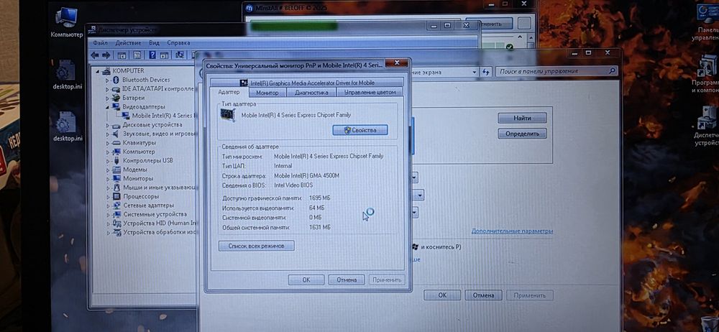Click the Forward arrow in Device Manager toolbar

point(106,55)
